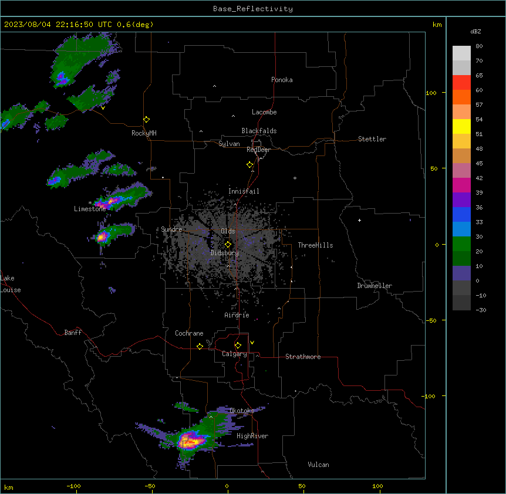Pick the red 60-65 dBZ legend swatch

pyautogui.click(x=461, y=83)
